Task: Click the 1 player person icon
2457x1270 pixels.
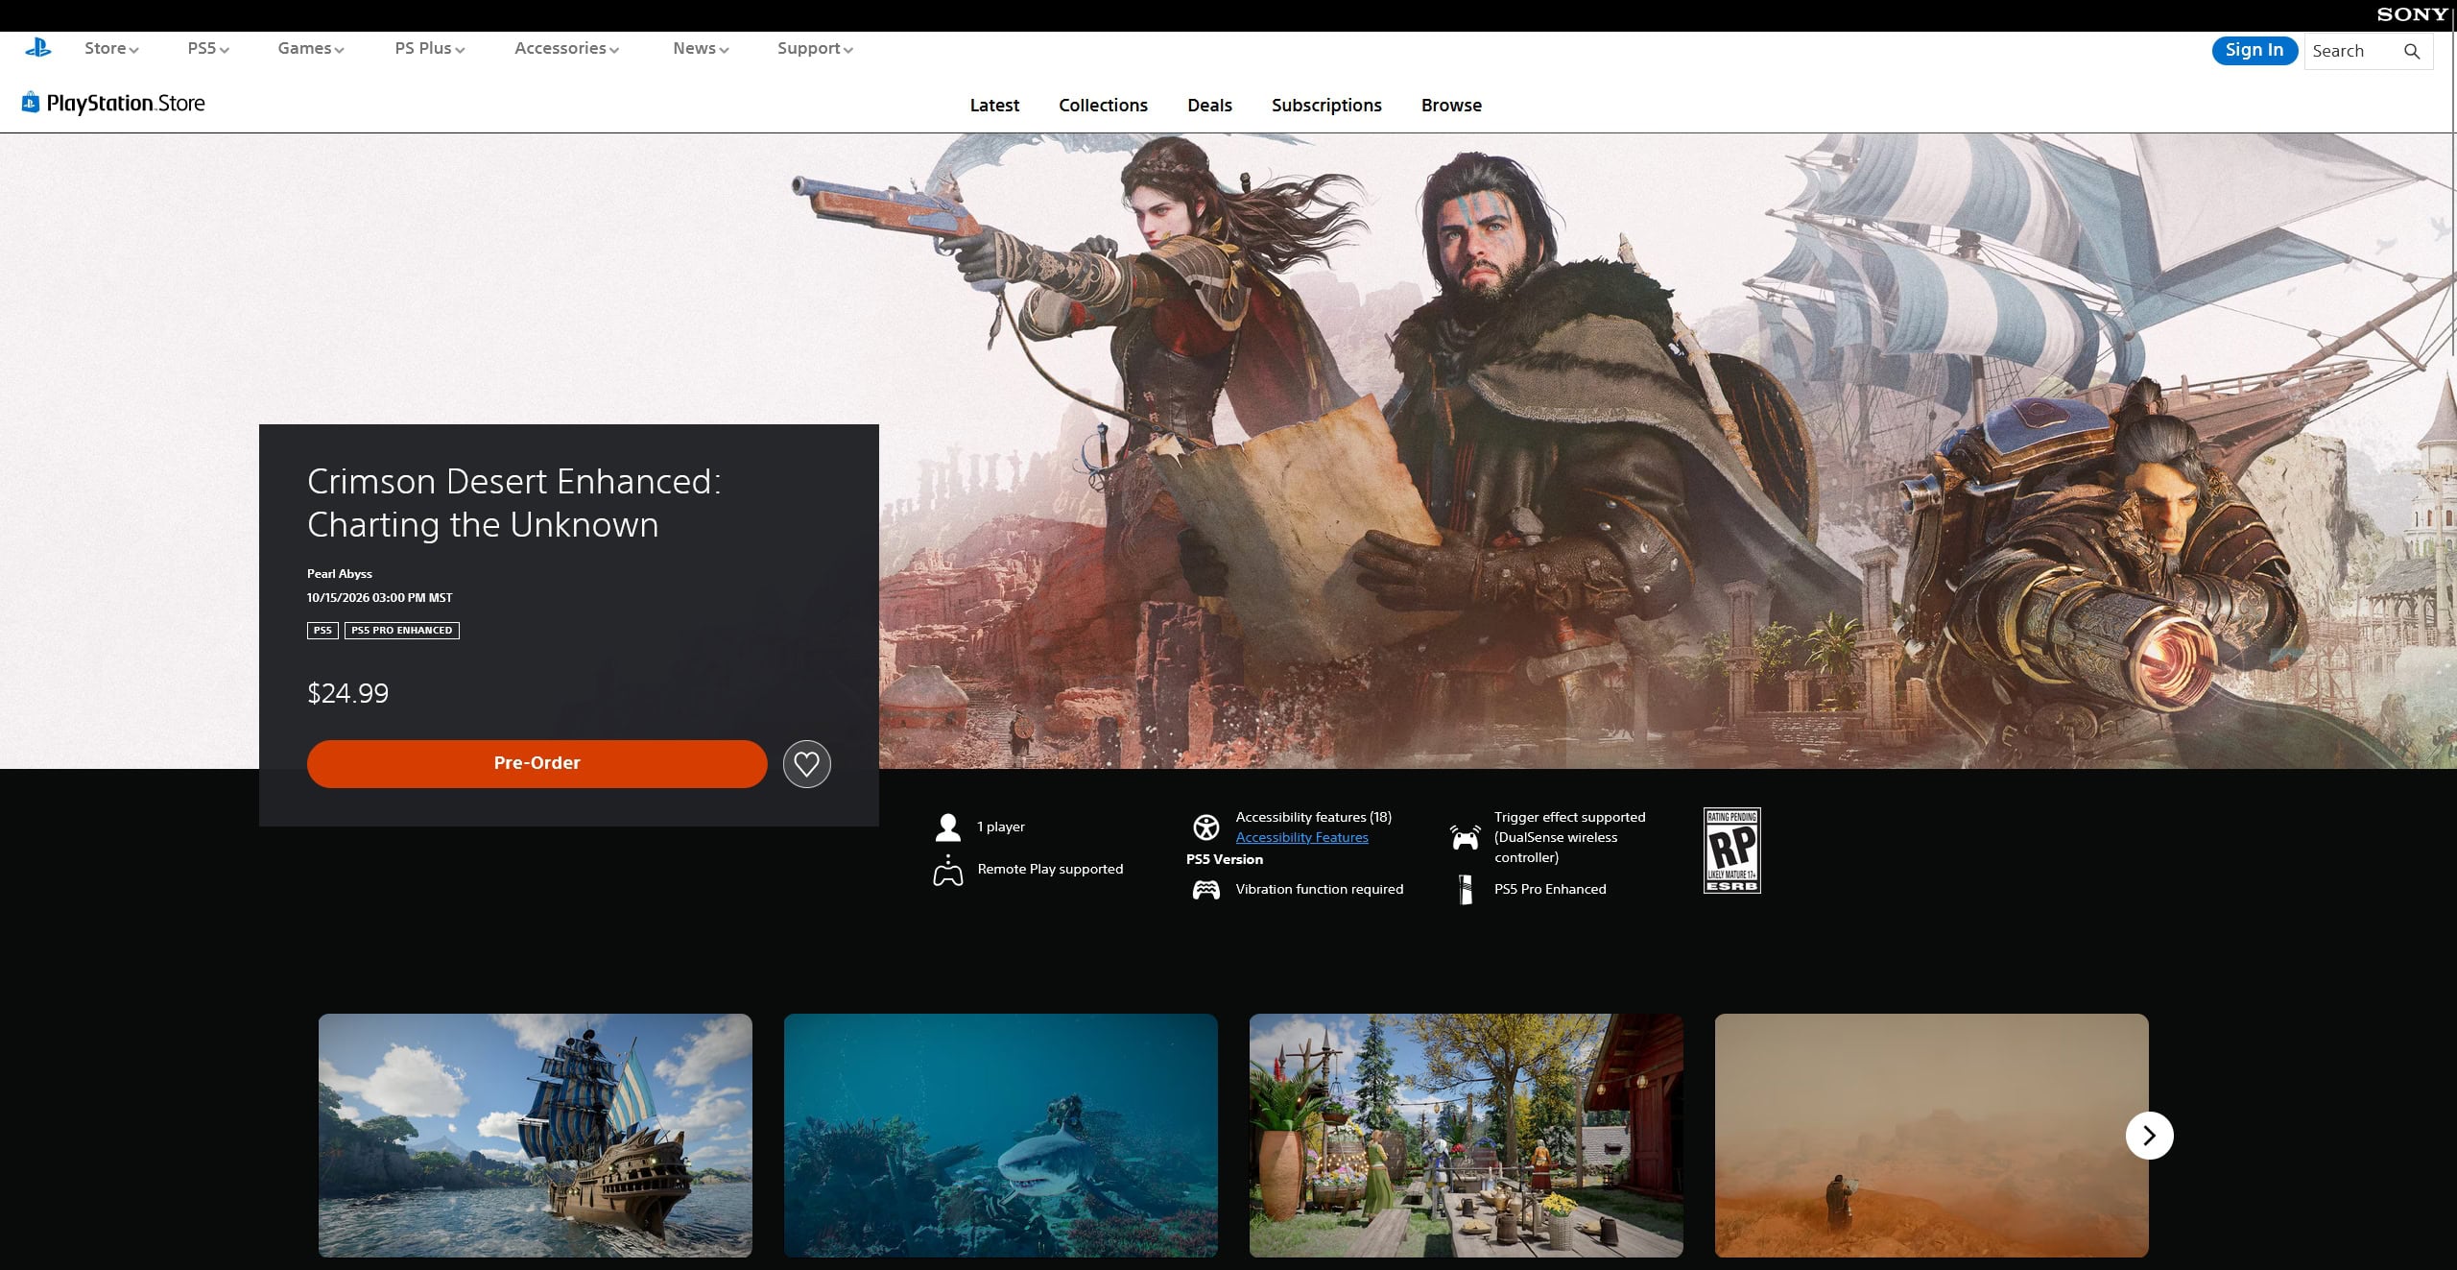Action: point(948,827)
